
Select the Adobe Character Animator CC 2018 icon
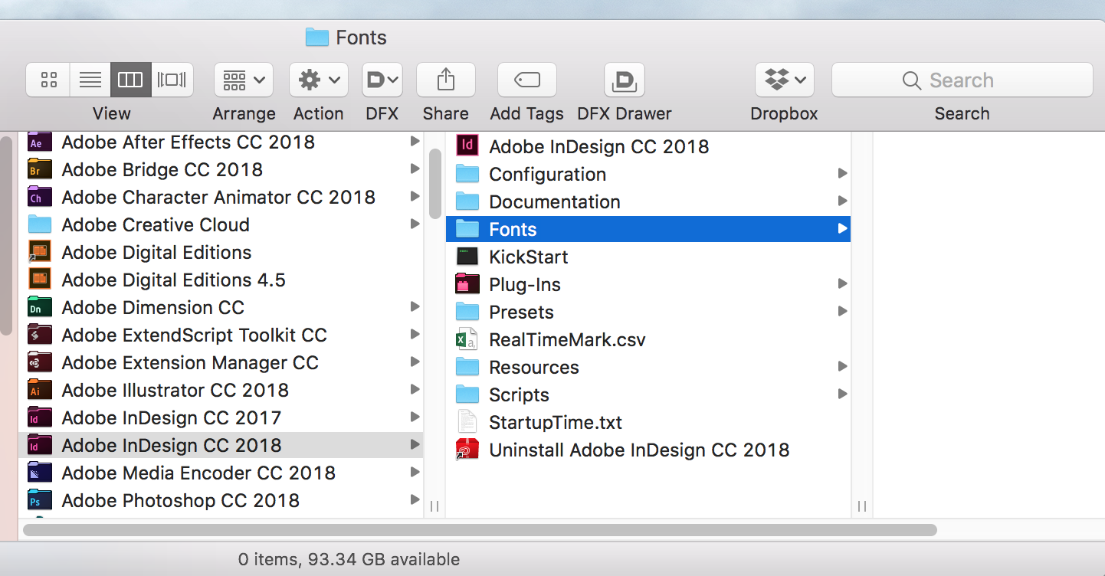(39, 198)
